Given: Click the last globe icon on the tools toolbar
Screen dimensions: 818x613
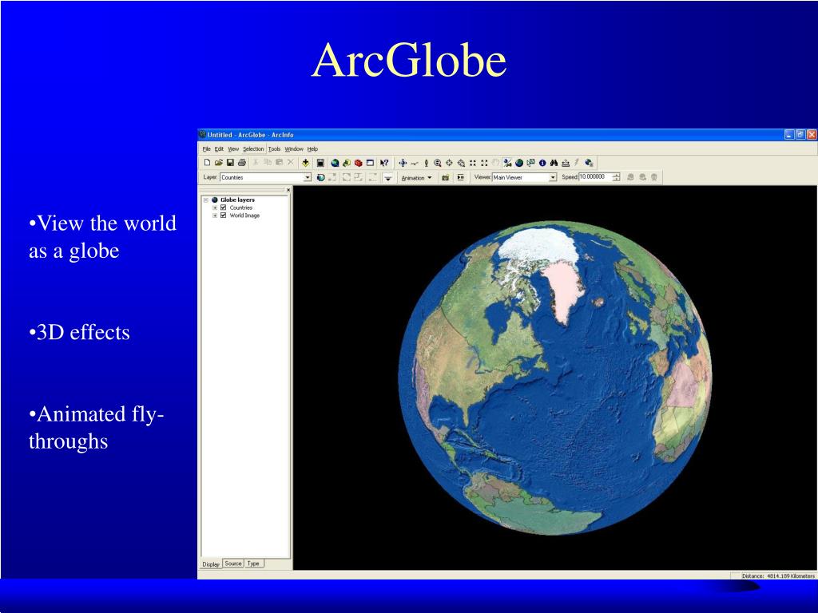Looking at the screenshot, I should pos(588,163).
